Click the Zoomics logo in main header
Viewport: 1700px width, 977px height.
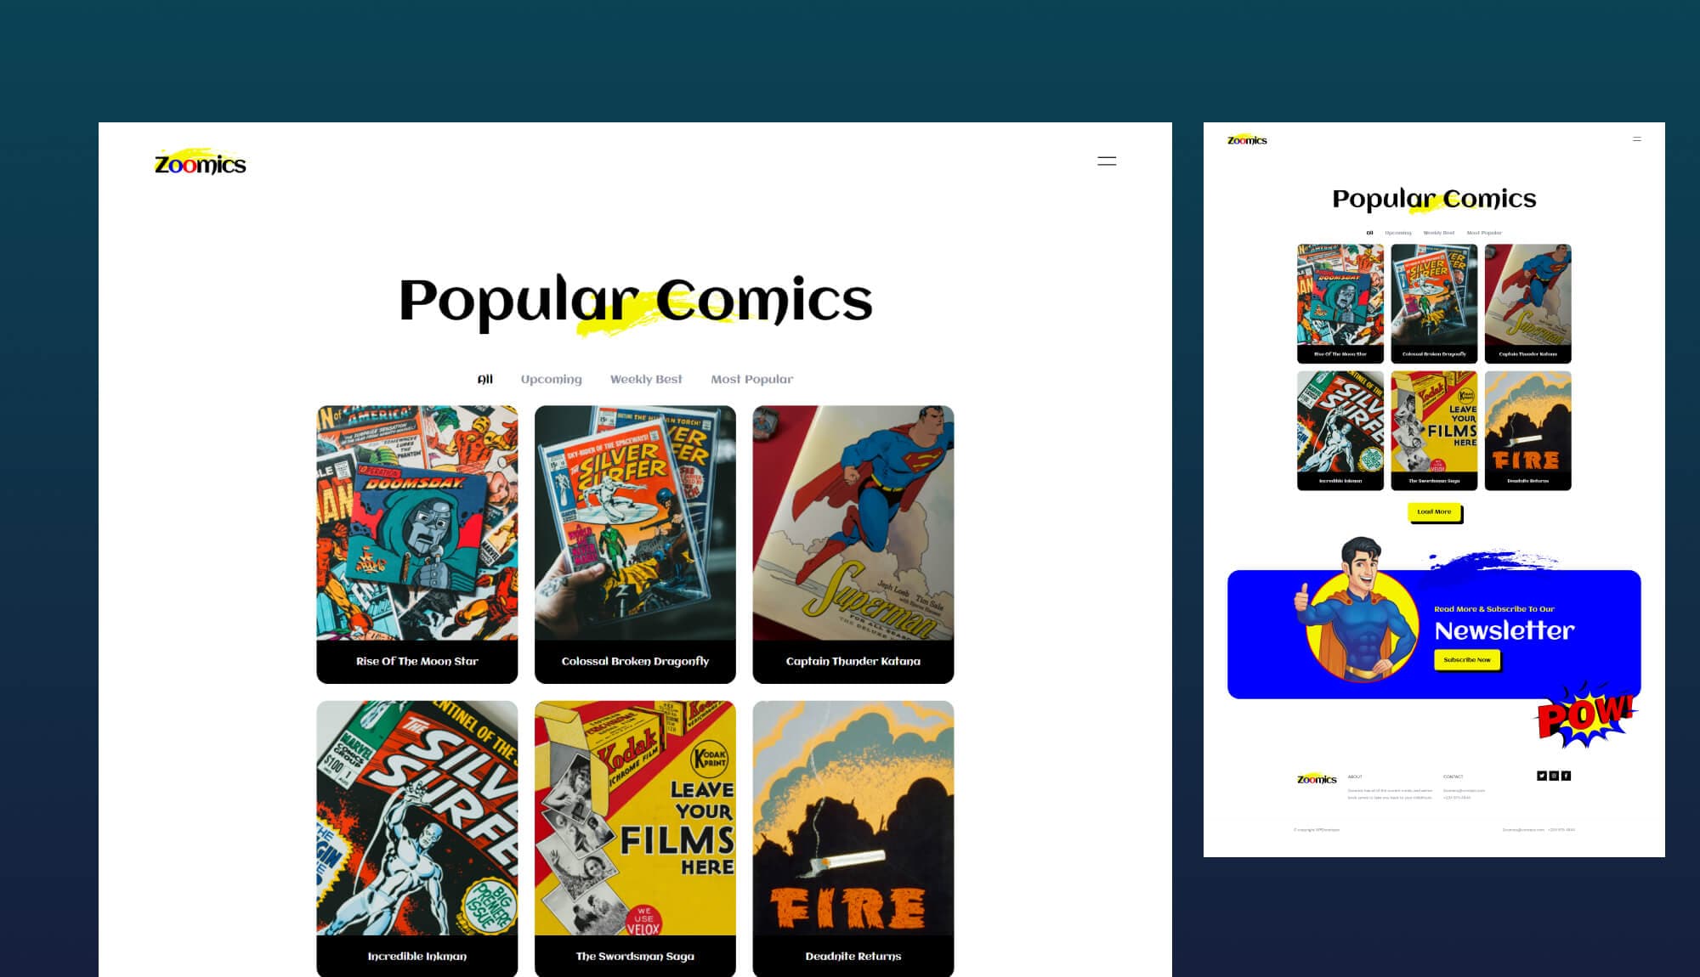coord(200,161)
